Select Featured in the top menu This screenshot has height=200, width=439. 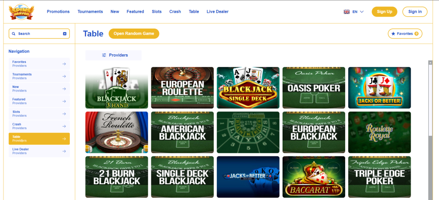pos(135,12)
